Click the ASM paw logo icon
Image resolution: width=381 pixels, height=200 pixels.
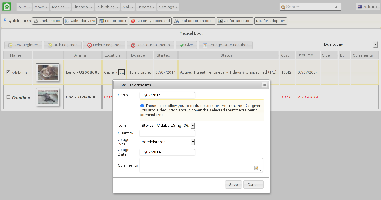pyautogui.click(x=7, y=7)
